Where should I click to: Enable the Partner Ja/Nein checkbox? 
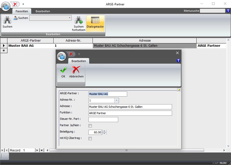tap(90, 126)
